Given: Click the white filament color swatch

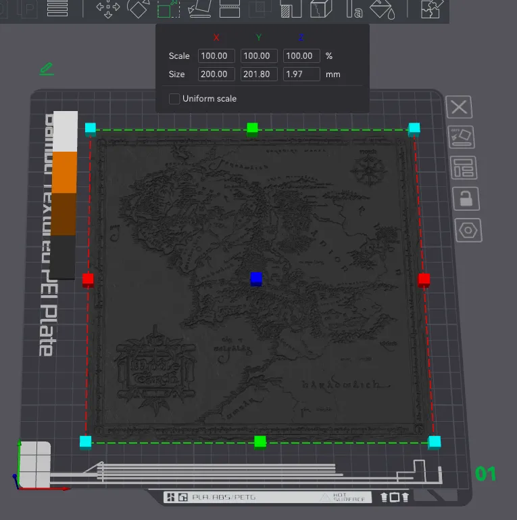Looking at the screenshot, I should point(65,131).
